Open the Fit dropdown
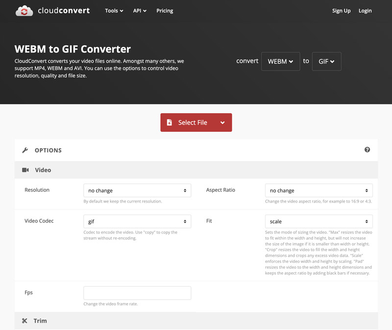The width and height of the screenshot is (392, 330). click(x=319, y=222)
